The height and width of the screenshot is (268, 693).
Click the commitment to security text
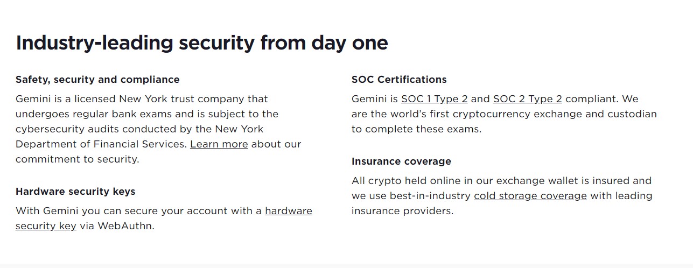pyautogui.click(x=77, y=159)
